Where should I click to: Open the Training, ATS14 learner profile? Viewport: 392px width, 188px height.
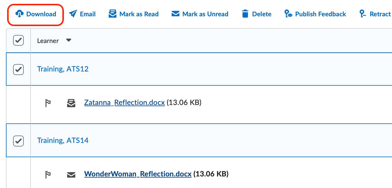tap(63, 140)
